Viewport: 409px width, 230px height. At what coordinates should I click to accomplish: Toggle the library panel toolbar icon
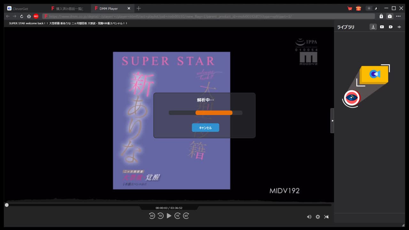click(x=390, y=16)
